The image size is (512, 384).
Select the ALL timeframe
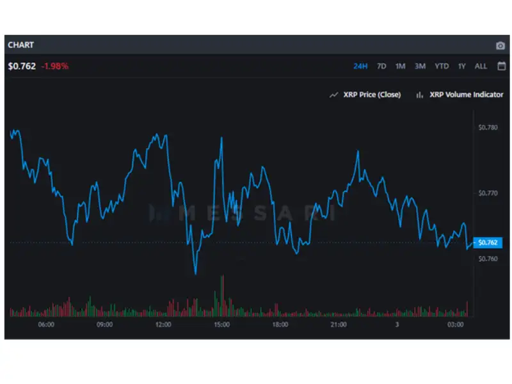coord(481,66)
